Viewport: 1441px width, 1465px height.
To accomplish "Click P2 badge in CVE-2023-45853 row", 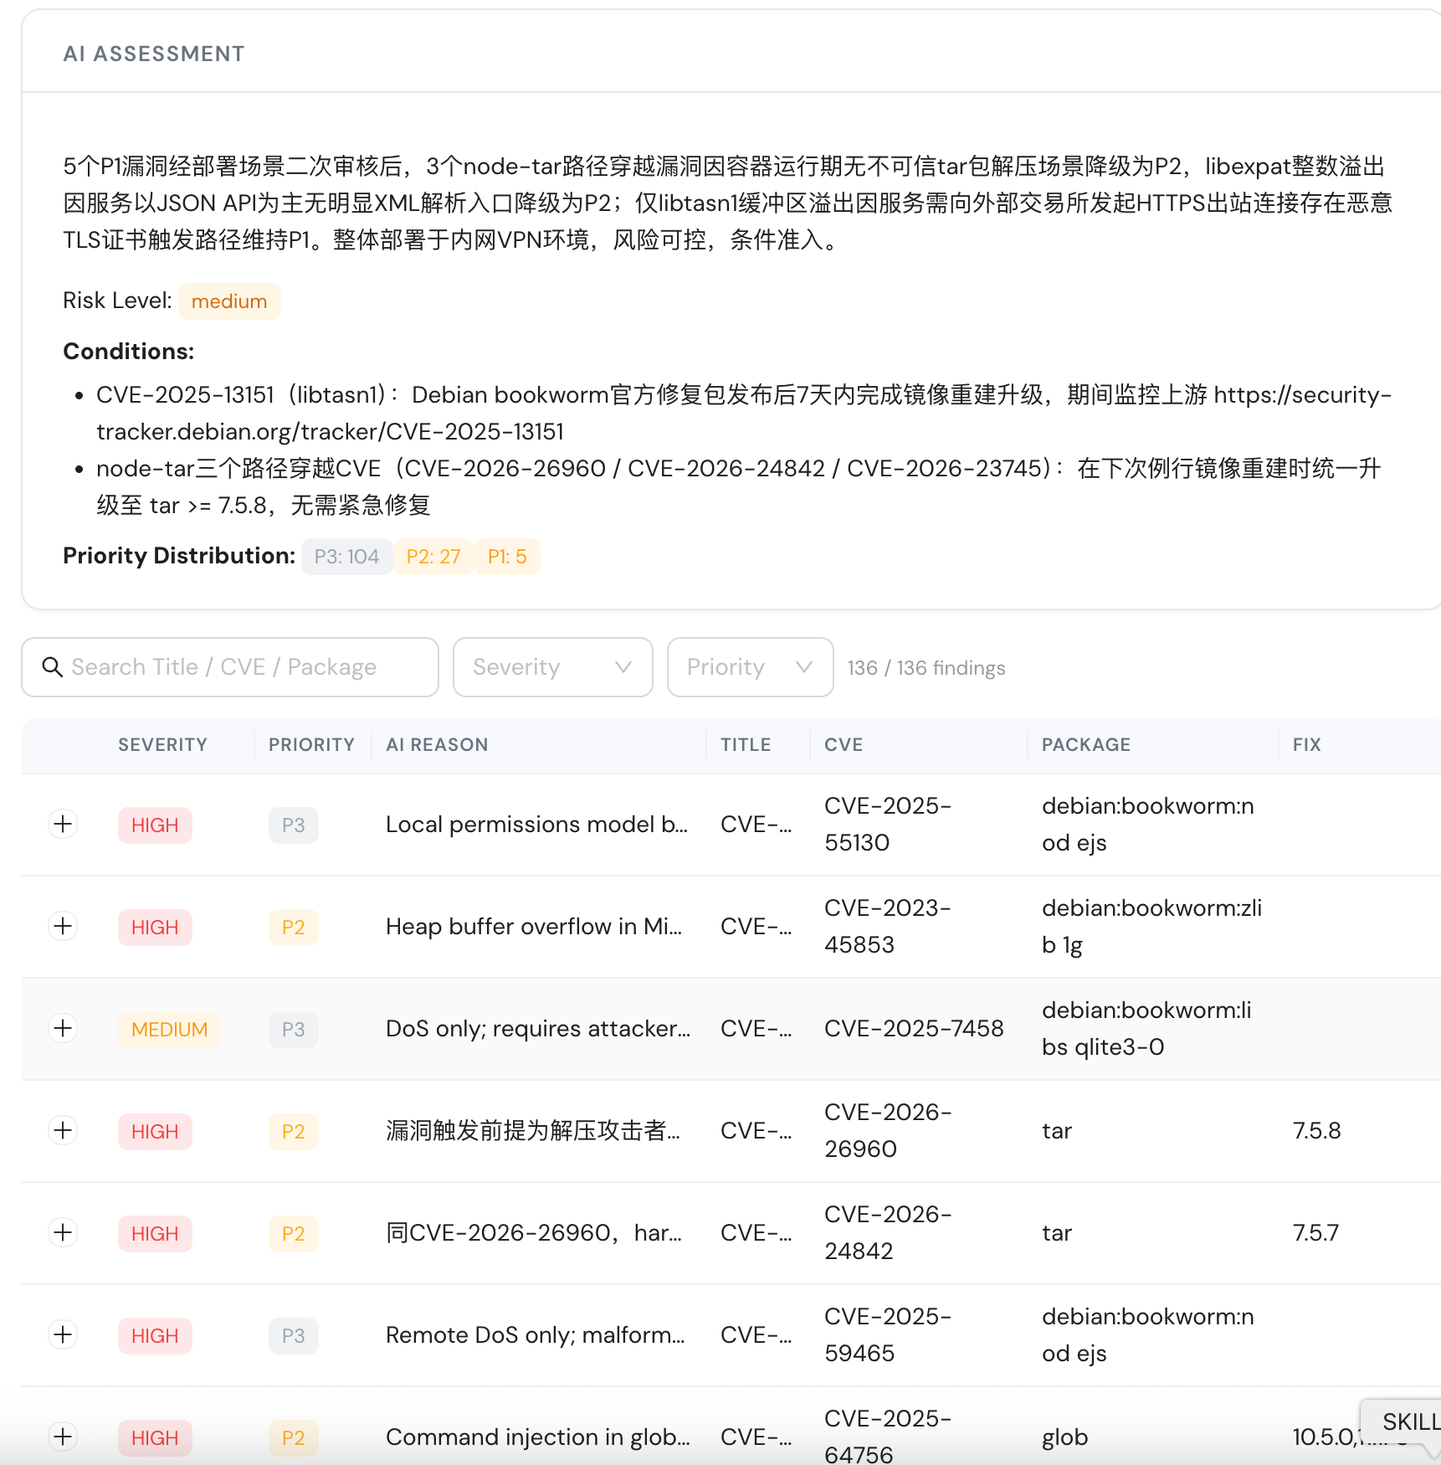I will pos(294,928).
